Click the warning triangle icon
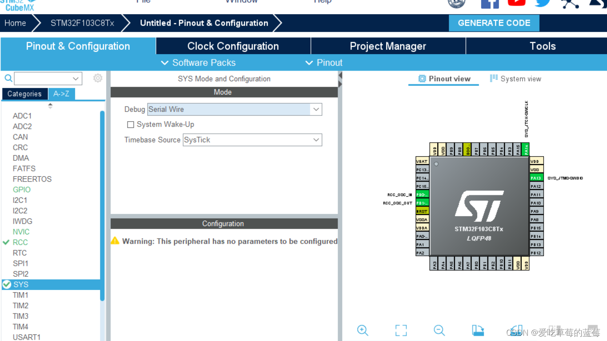This screenshot has width=607, height=341. 115,241
